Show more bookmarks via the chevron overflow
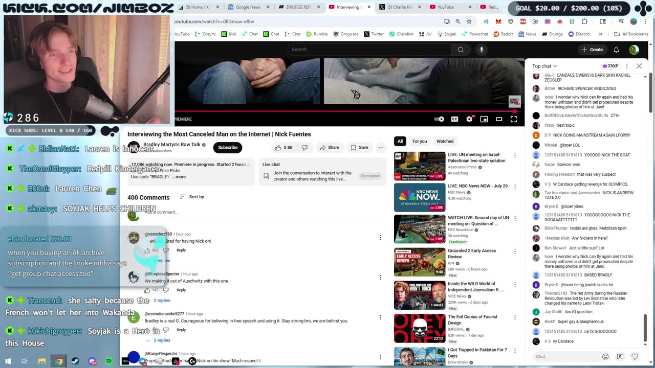 tap(601, 34)
